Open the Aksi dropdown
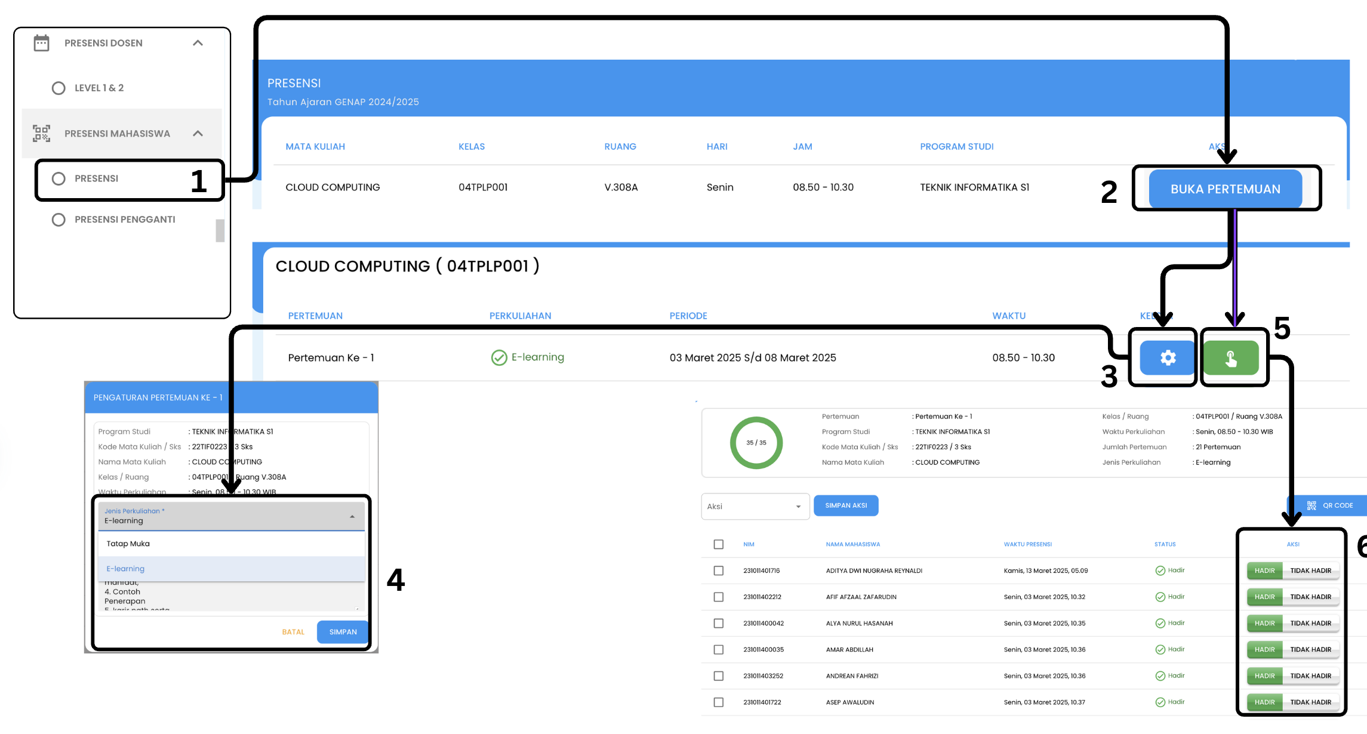The image size is (1367, 734). pos(755,506)
